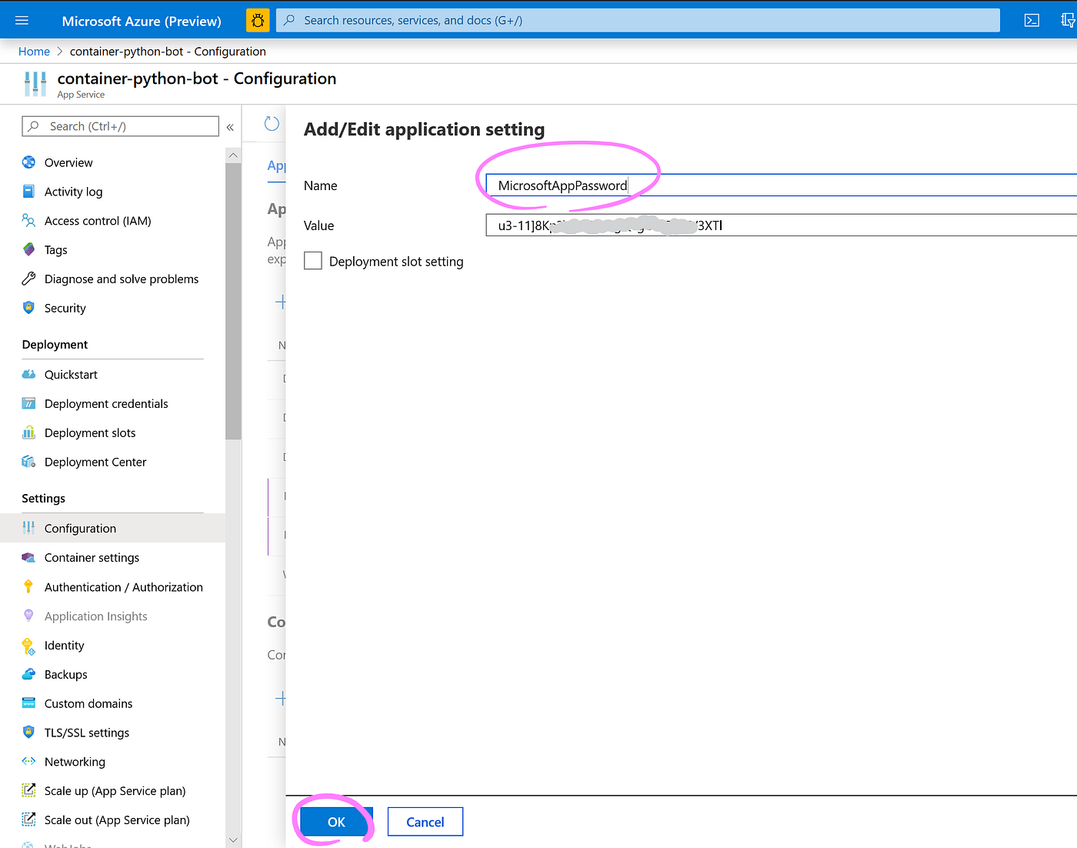Collapse the sidebar using the double chevron
Screen dimensions: 1077x848
coord(230,126)
